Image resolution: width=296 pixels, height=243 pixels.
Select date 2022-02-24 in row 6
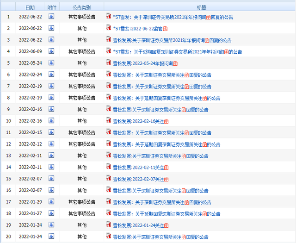pyautogui.click(x=31, y=75)
